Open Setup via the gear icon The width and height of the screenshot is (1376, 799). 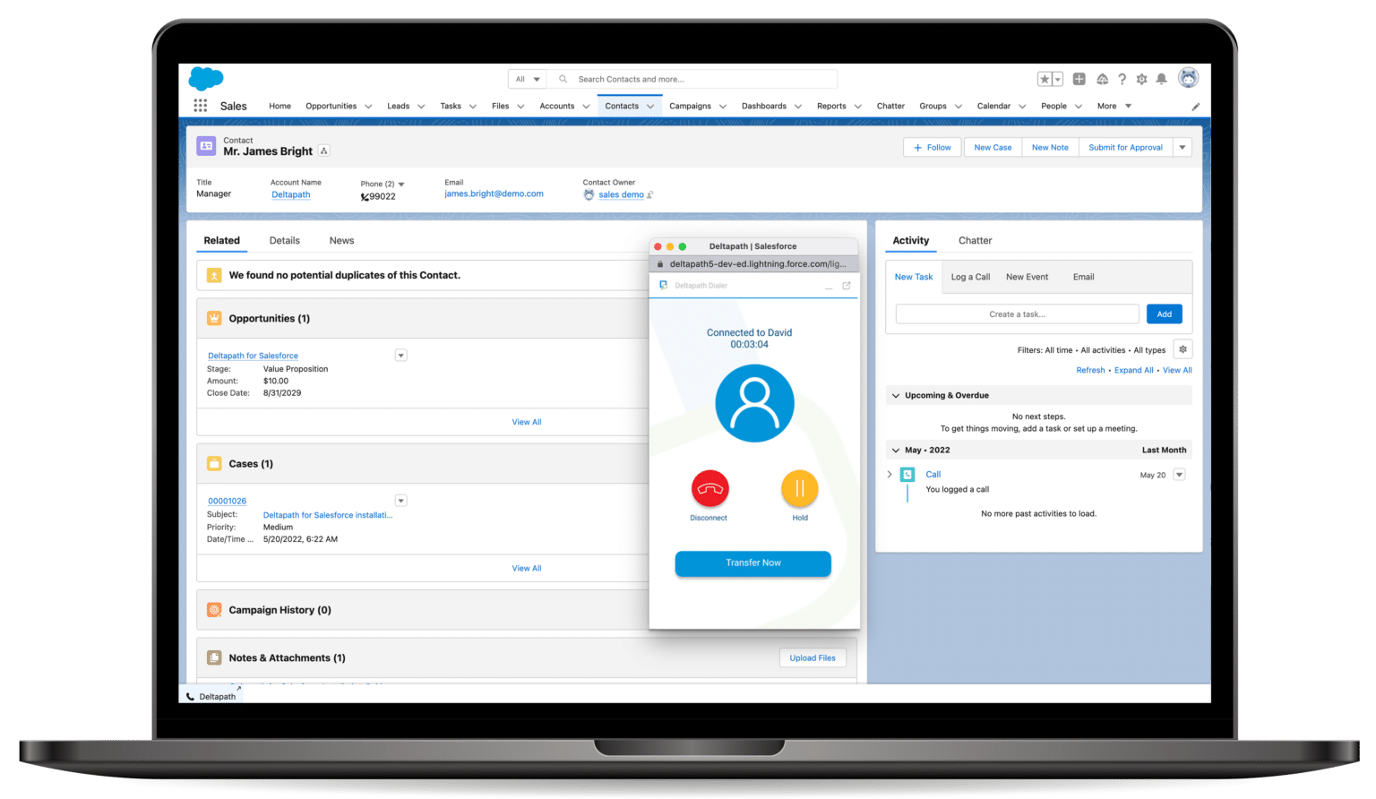point(1141,79)
